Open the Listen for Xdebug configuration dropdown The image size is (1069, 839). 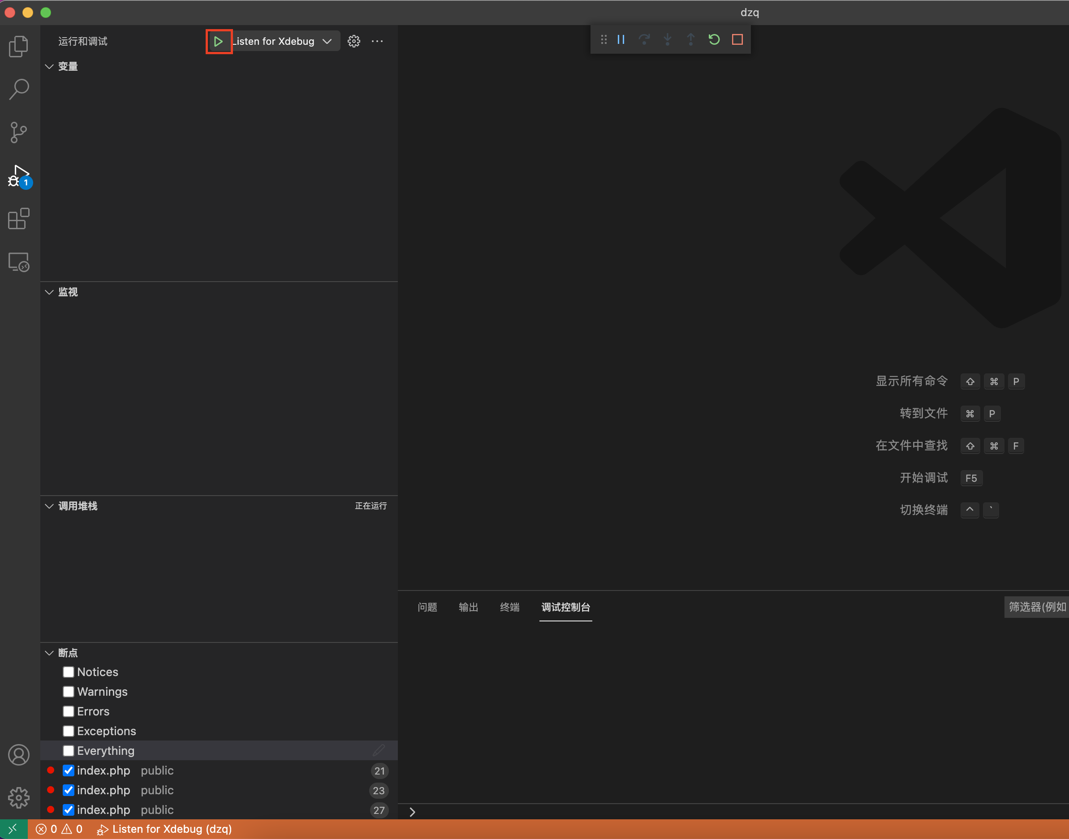point(327,41)
